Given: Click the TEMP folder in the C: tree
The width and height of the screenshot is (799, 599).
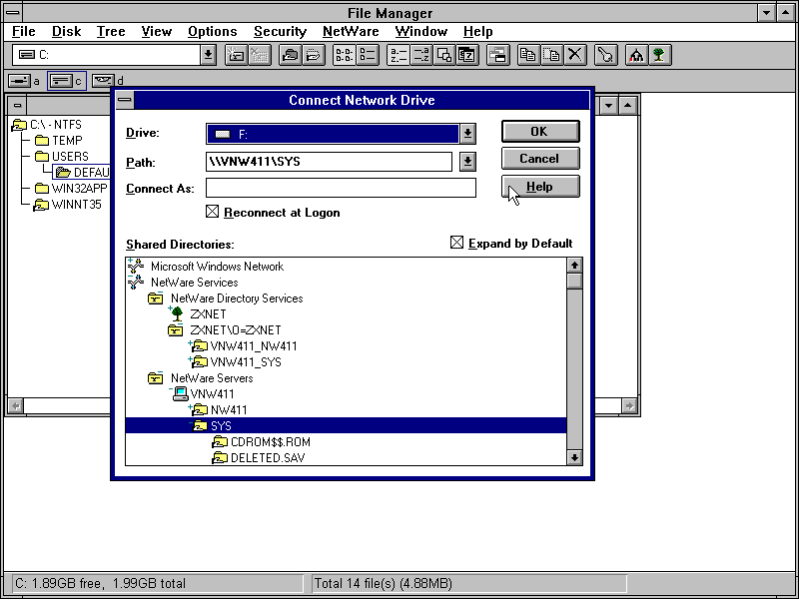Looking at the screenshot, I should [x=59, y=141].
